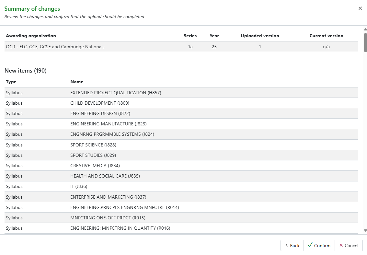Select HEALTH AND SOCIAL CARE (J835) row

[x=181, y=176]
